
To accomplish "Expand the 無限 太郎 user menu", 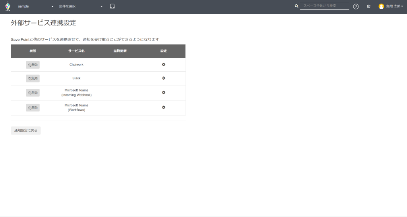I will pos(394,6).
